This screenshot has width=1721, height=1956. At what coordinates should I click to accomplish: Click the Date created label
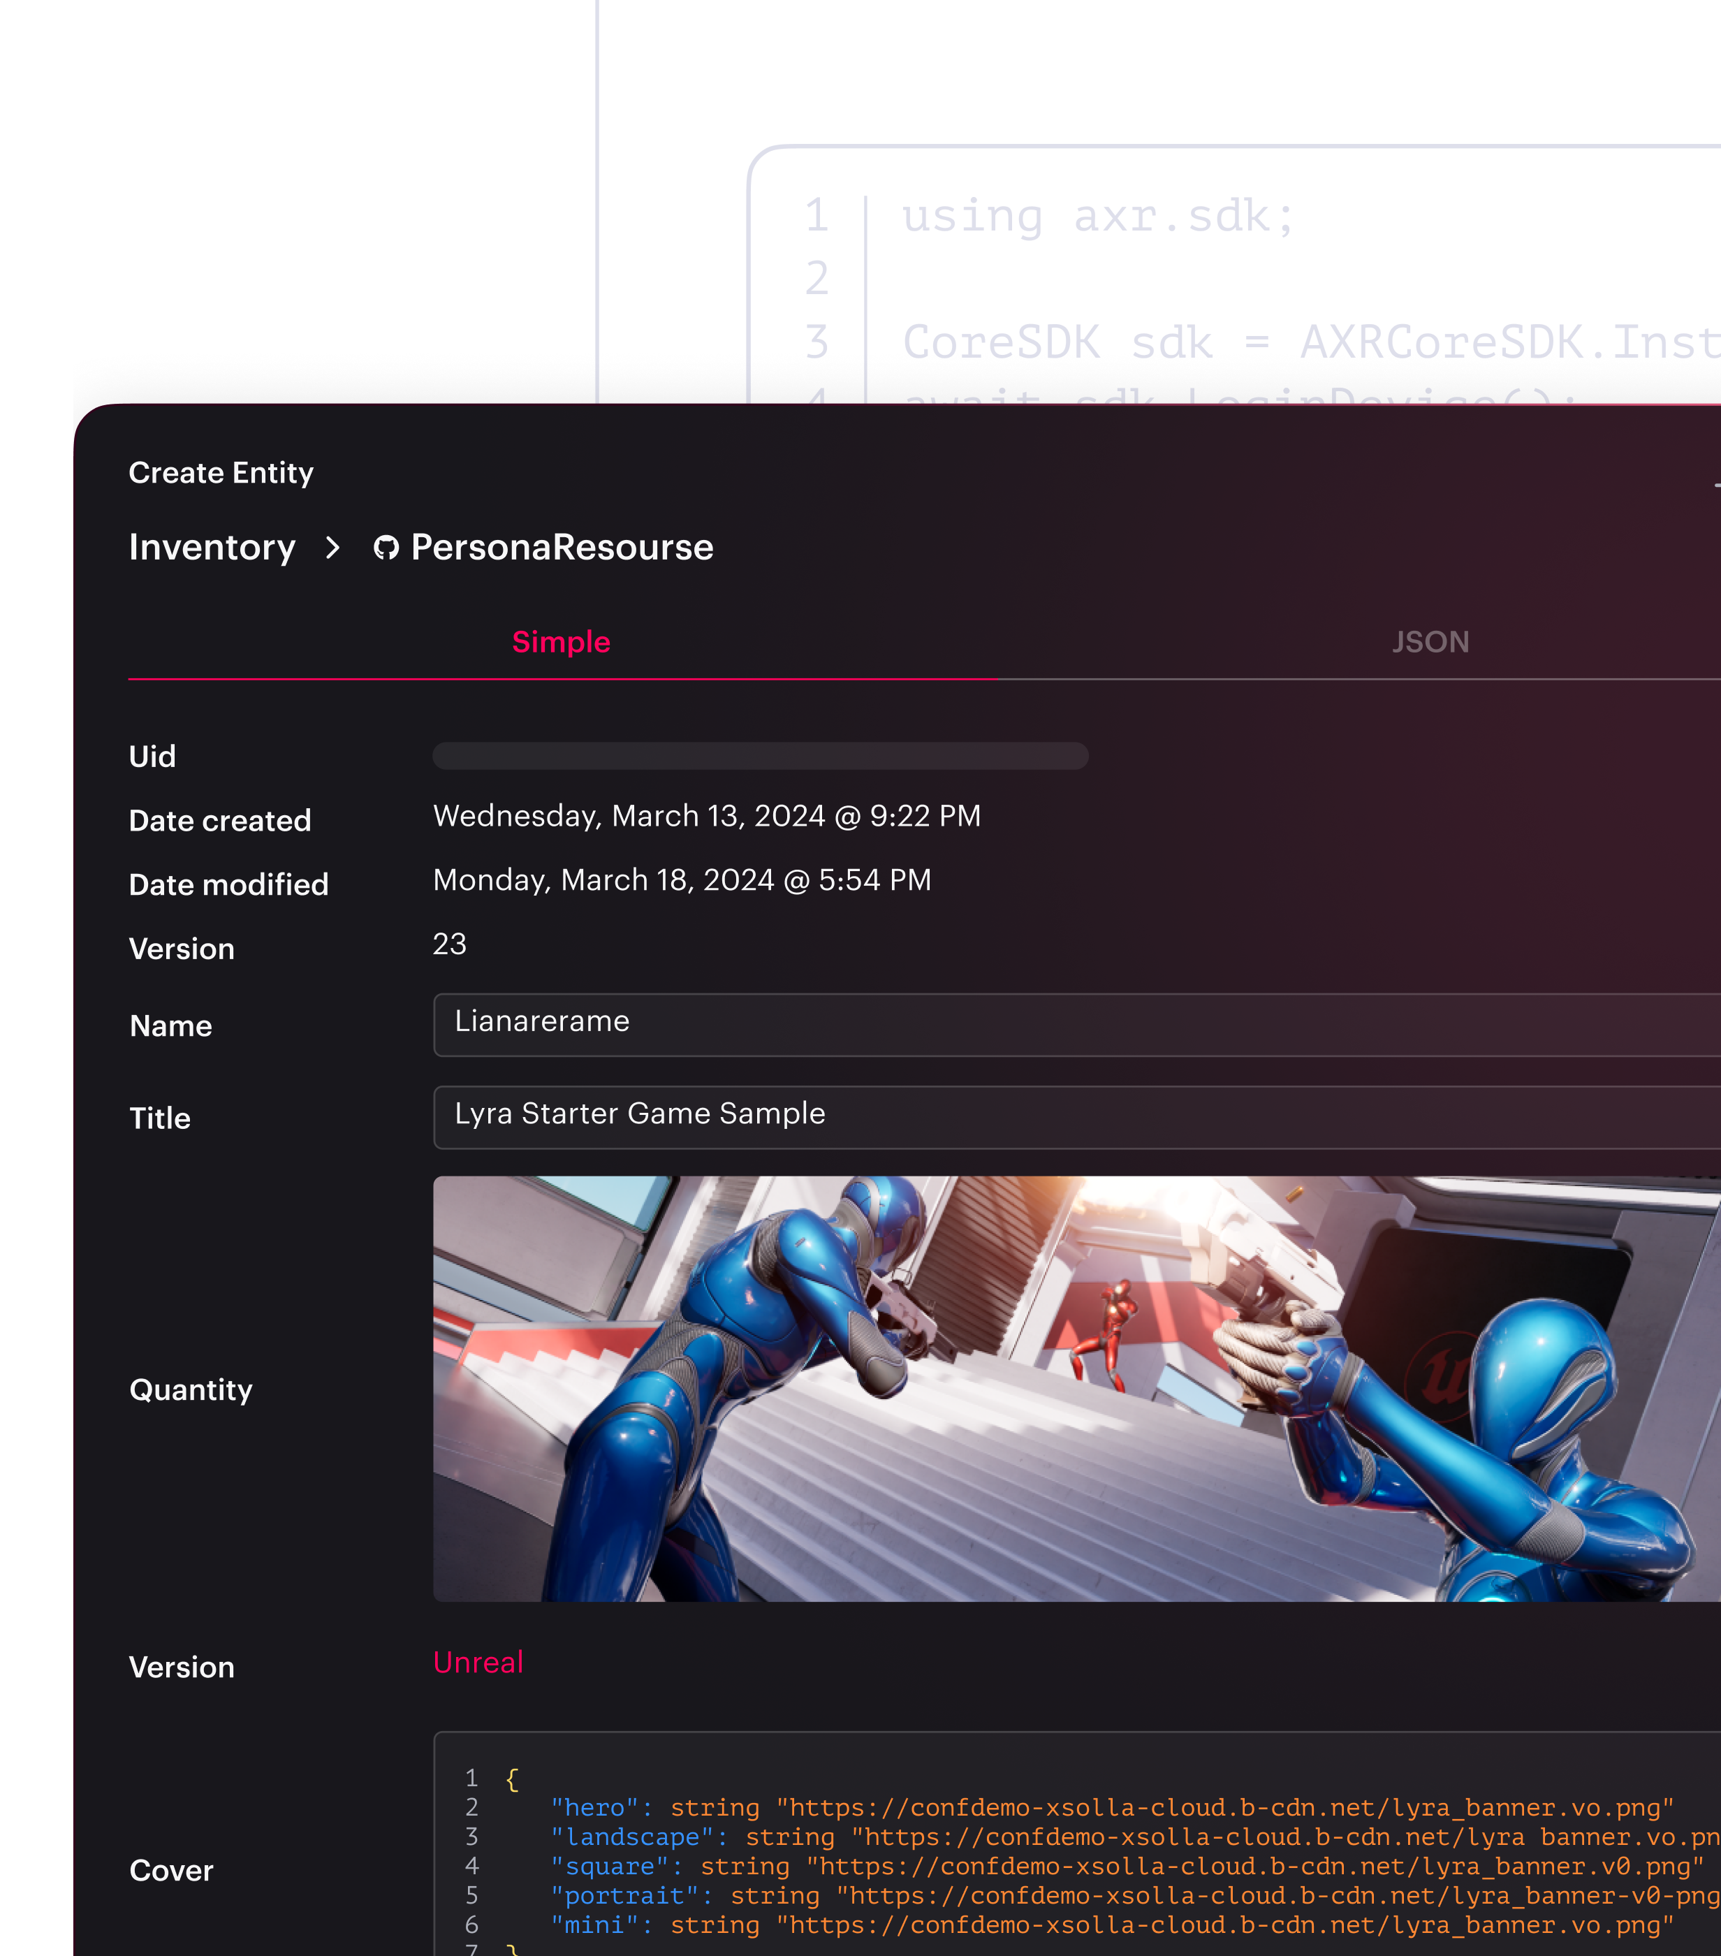coord(220,821)
